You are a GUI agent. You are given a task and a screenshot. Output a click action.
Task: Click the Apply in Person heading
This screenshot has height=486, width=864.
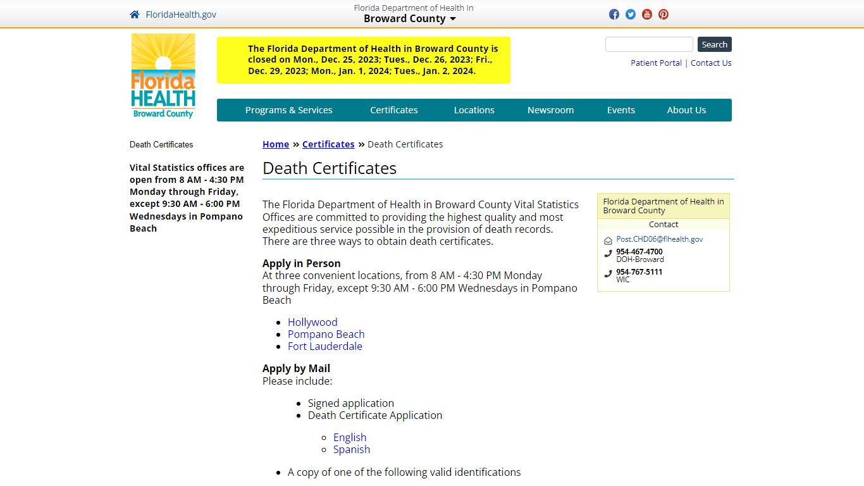click(302, 263)
